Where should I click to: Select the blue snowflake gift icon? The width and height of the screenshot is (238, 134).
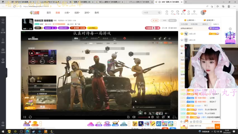point(159,124)
